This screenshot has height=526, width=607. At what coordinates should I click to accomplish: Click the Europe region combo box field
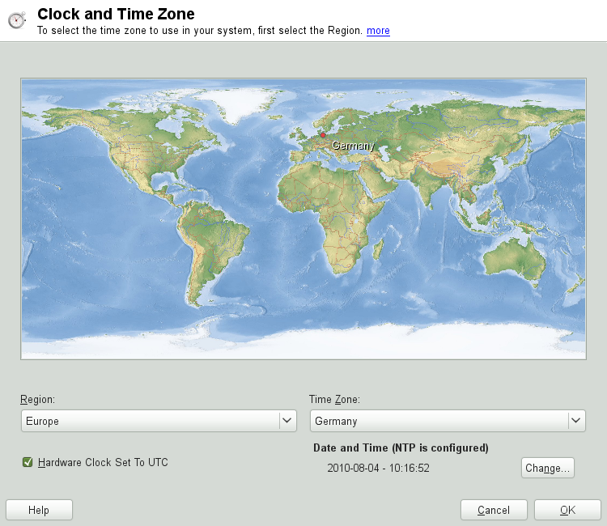[150, 421]
